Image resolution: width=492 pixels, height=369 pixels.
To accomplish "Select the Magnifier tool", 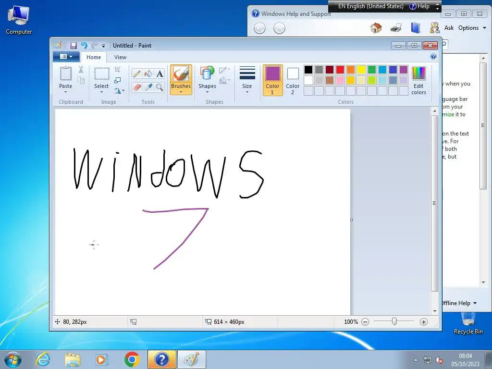I will [160, 87].
